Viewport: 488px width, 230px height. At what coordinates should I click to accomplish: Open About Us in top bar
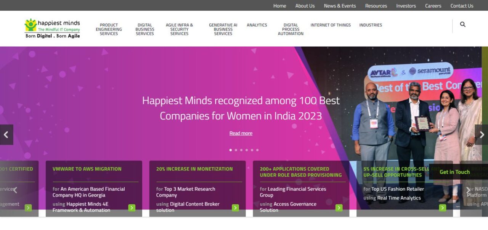[x=305, y=6]
